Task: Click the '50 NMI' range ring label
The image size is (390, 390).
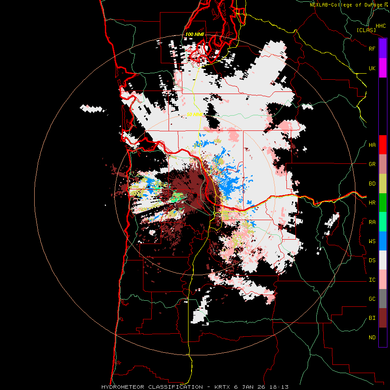Action: tap(195, 115)
